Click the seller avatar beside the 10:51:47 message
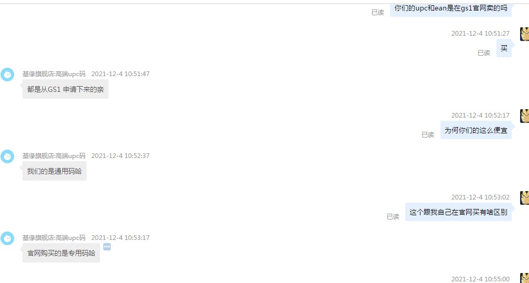Screen dimensions: 529x283 click(x=7, y=75)
